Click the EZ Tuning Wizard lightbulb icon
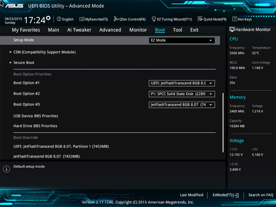The height and width of the screenshot is (207, 276). pos(154,19)
